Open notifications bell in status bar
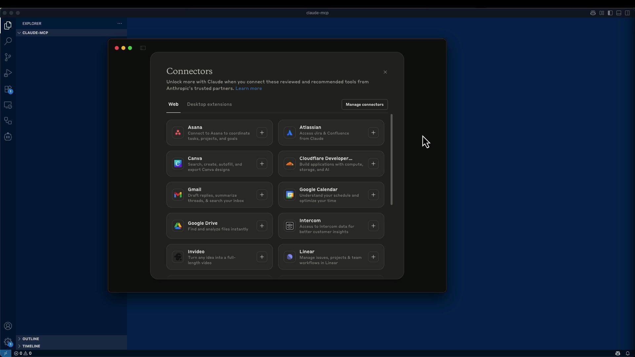The image size is (635, 357). [x=627, y=353]
